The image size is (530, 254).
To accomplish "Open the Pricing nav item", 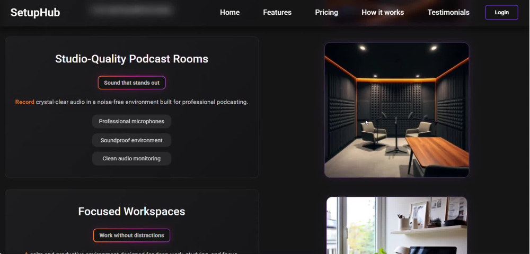I will pos(326,13).
